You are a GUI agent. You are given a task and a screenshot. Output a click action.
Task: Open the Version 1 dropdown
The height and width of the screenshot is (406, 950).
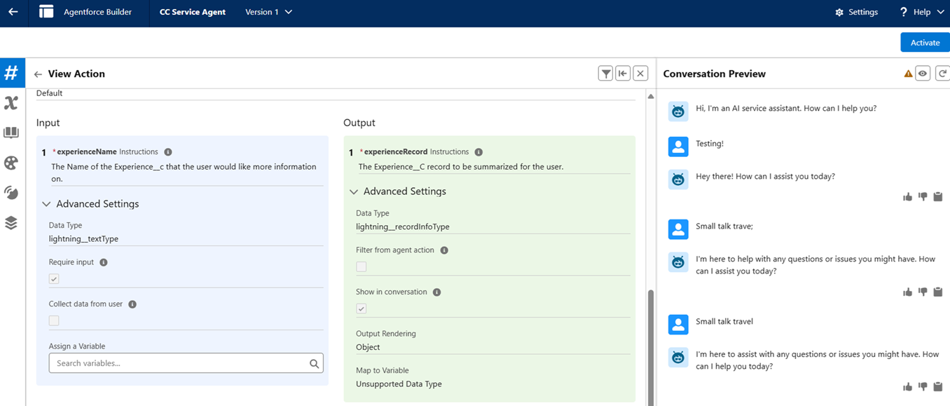pos(269,12)
